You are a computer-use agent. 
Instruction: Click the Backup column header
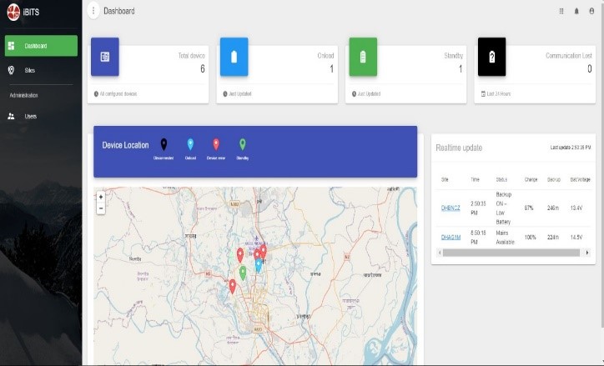[554, 180]
